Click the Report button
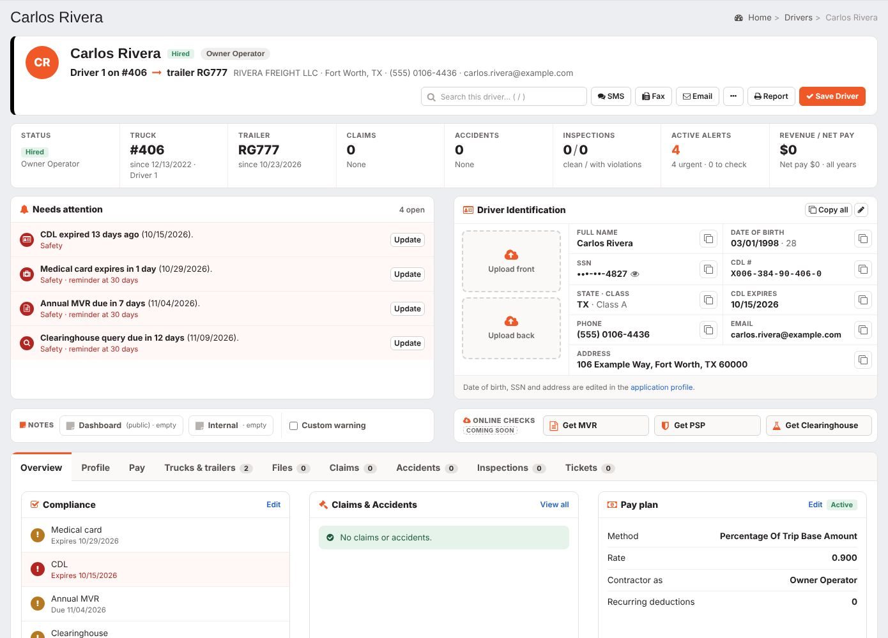Screen dimensions: 888x638 771,96
